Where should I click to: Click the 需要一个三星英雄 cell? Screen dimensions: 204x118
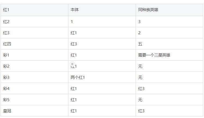(154, 55)
